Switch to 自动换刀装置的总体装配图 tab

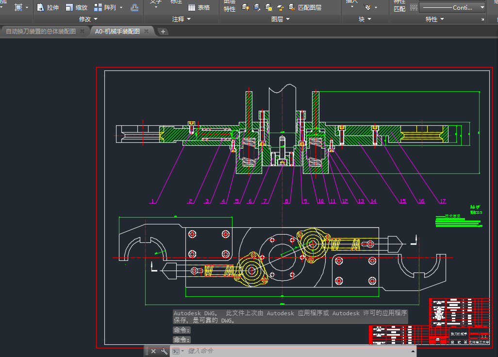41,31
